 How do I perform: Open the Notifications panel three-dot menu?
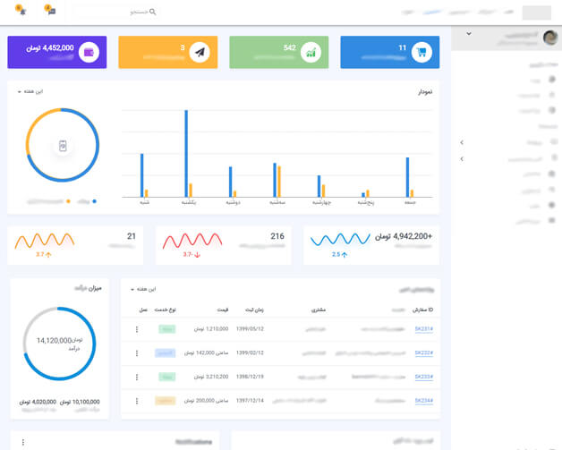pyautogui.click(x=23, y=442)
